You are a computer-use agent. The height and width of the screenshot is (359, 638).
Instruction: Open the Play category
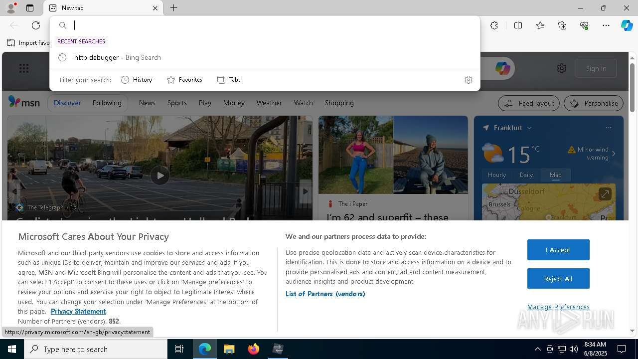205,103
